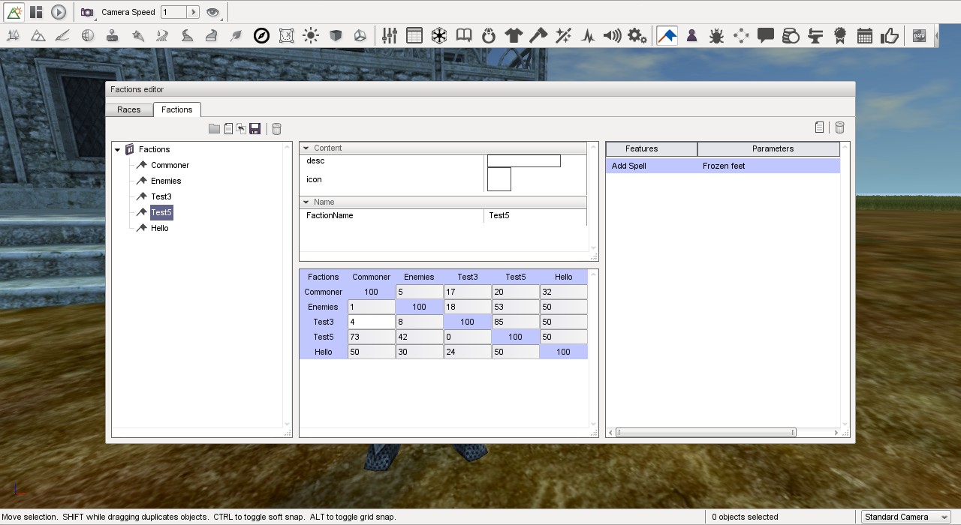Open the water editing tool
Screen dimensions: 961x525
(x=160, y=35)
